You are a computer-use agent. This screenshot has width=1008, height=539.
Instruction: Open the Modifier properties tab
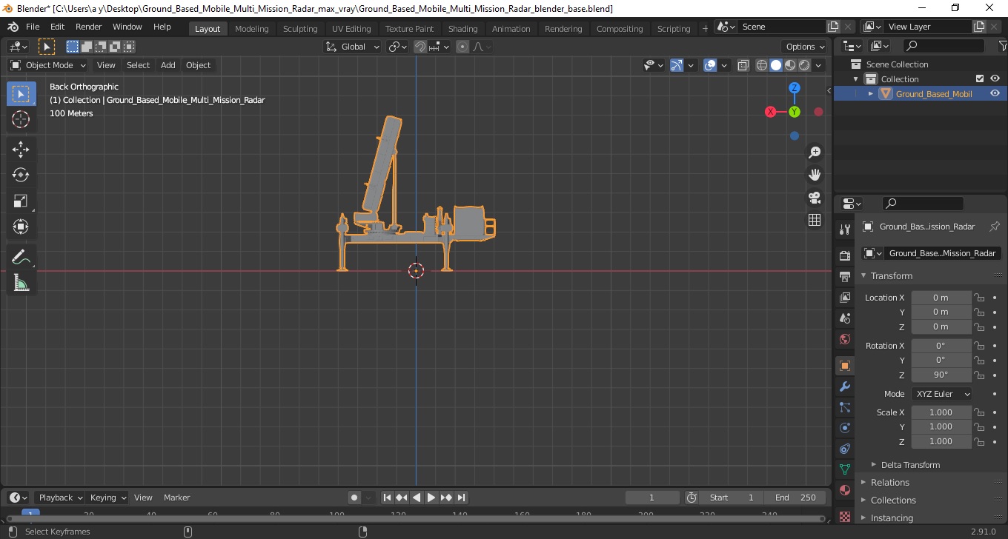click(844, 386)
